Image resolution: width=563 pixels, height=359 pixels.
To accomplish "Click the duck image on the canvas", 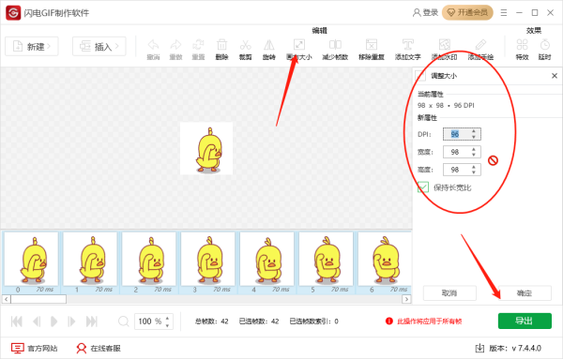I will coord(206,148).
